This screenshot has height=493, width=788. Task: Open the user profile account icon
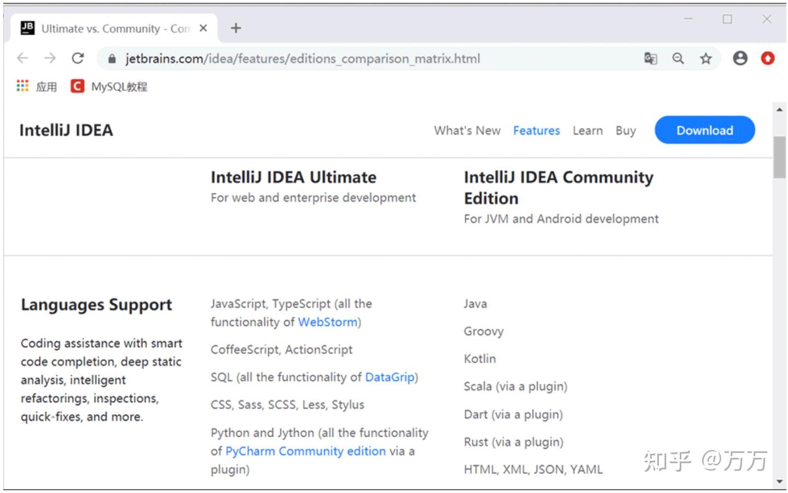(x=740, y=58)
